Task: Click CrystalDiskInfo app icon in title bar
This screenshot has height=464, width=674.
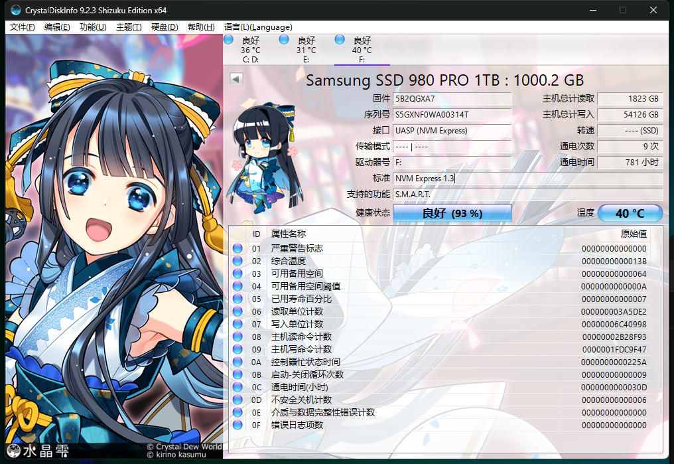Action: 16,10
